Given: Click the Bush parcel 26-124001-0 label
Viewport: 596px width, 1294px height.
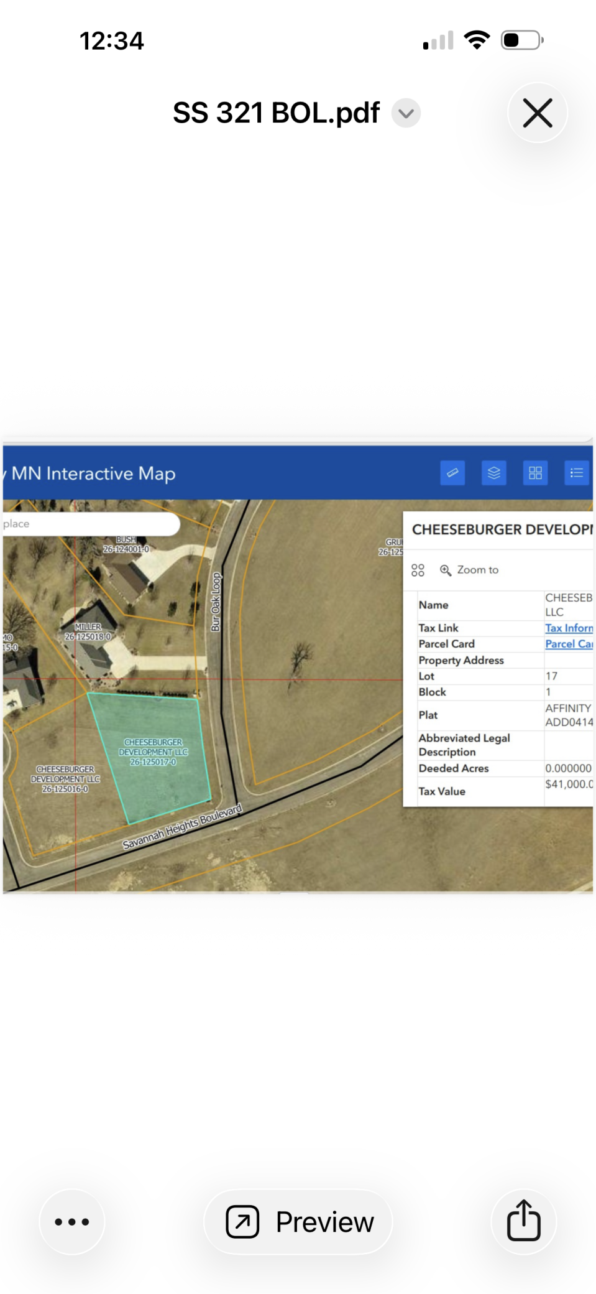Looking at the screenshot, I should click(x=126, y=544).
